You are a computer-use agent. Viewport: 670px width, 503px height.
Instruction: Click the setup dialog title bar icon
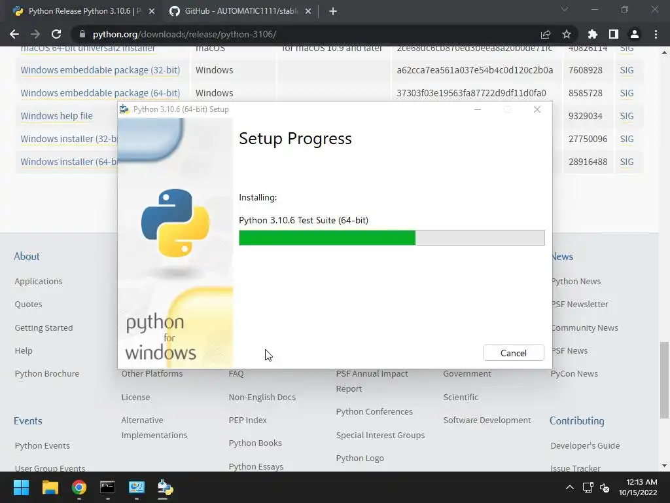(124, 109)
